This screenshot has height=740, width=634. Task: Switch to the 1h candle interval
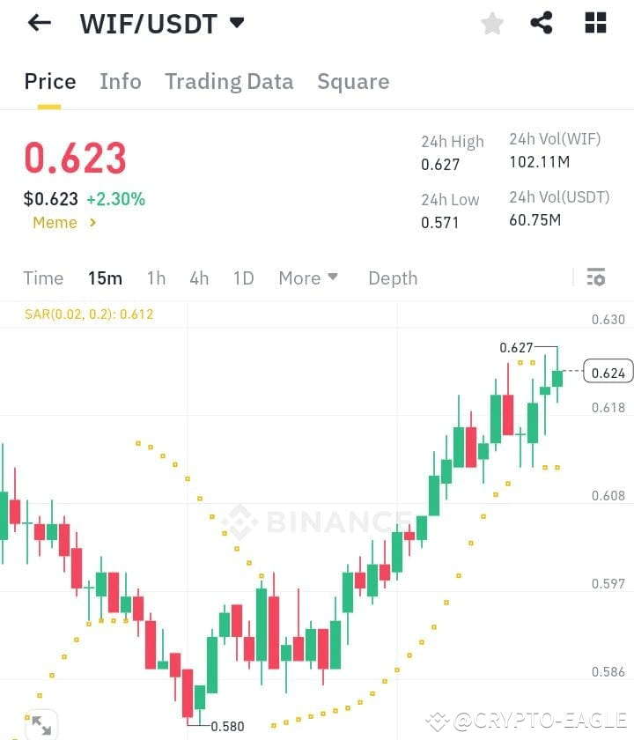pyautogui.click(x=156, y=277)
